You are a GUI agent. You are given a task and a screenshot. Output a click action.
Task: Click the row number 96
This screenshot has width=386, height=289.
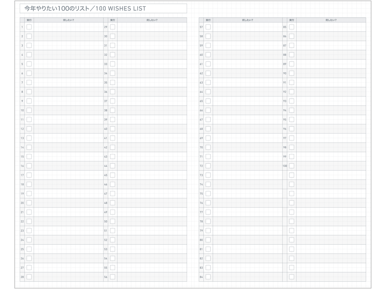285,129
